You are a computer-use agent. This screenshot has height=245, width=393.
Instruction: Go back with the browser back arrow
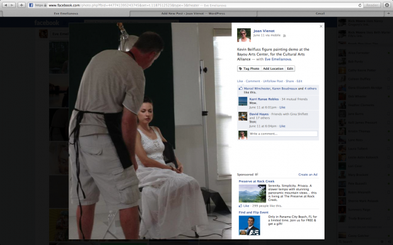tap(6, 5)
